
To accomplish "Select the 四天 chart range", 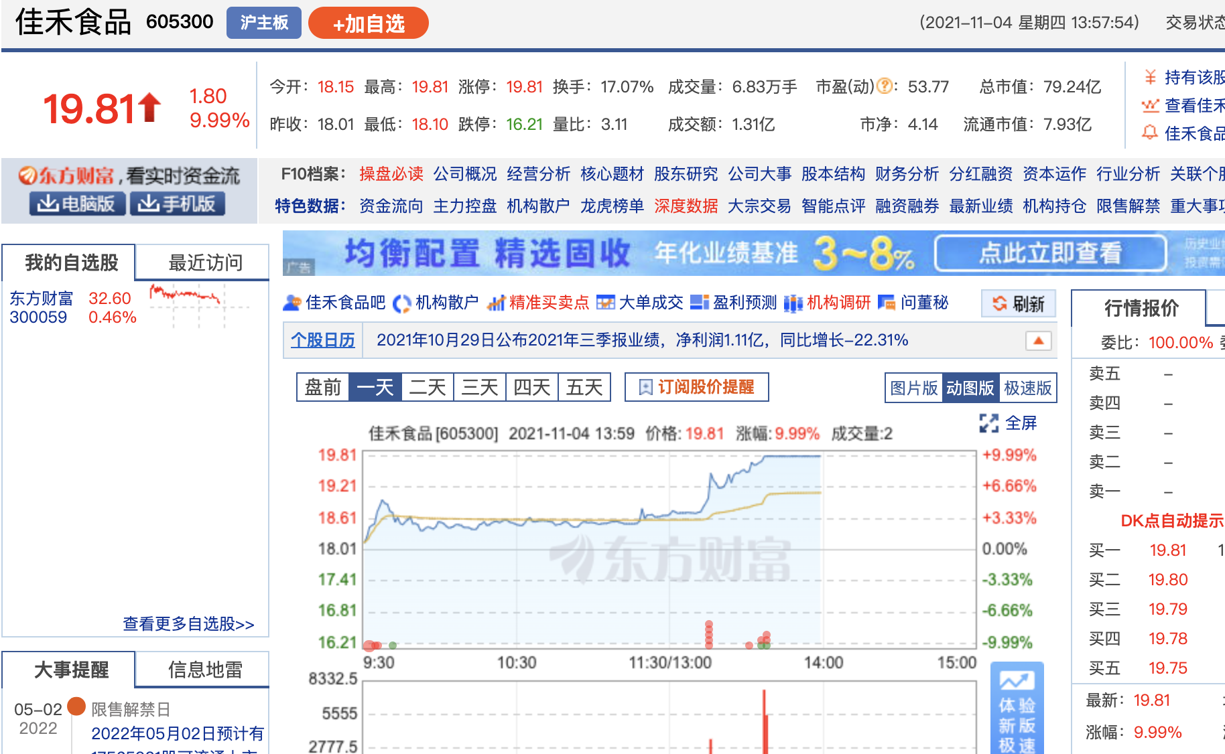I will pos(532,387).
